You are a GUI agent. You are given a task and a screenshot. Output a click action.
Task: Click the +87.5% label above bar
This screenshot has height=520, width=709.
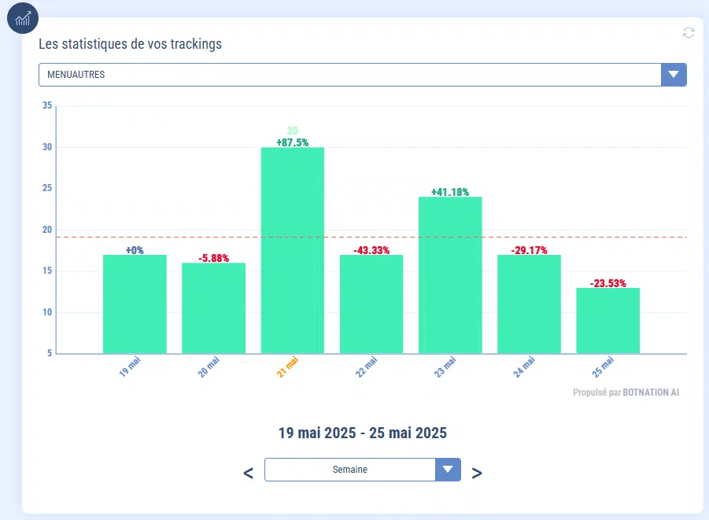click(x=292, y=142)
